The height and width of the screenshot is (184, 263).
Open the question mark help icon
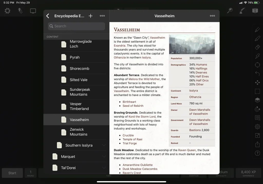[257, 153]
